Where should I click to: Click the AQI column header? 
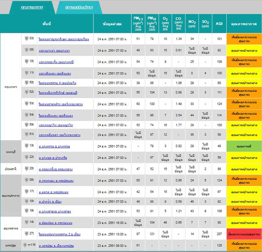click(219, 23)
